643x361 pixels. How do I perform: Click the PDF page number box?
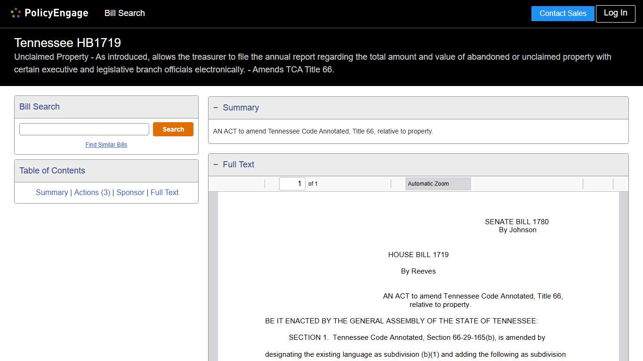(x=292, y=184)
